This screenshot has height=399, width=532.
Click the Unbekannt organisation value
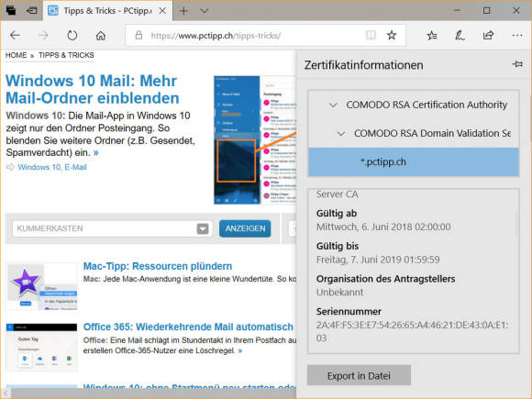[339, 292]
